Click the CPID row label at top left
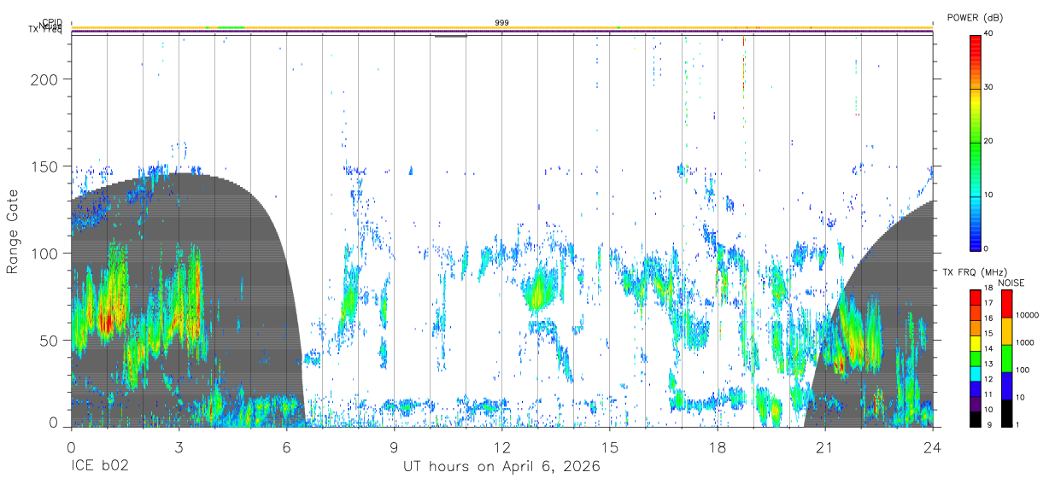This screenshot has height=484, width=1049. pos(51,22)
